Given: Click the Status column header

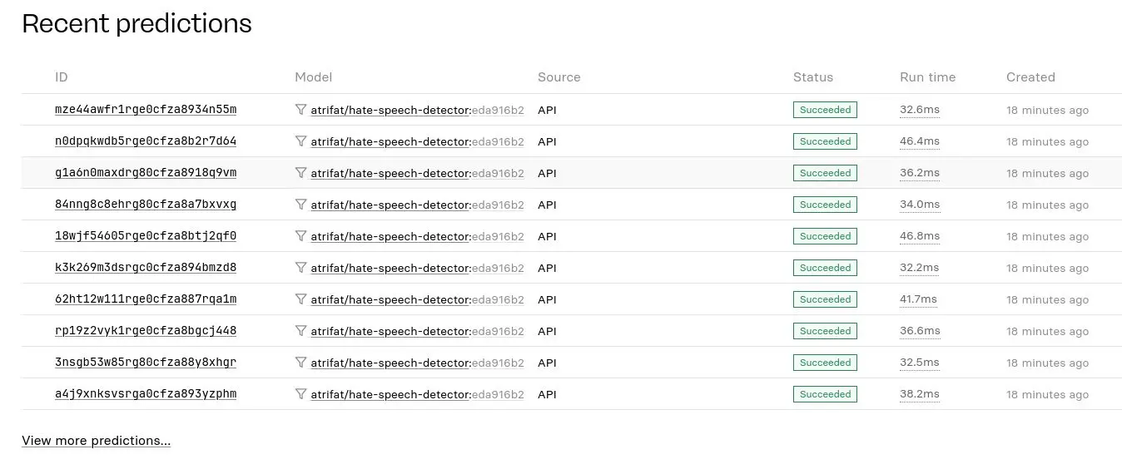Looking at the screenshot, I should 812,77.
